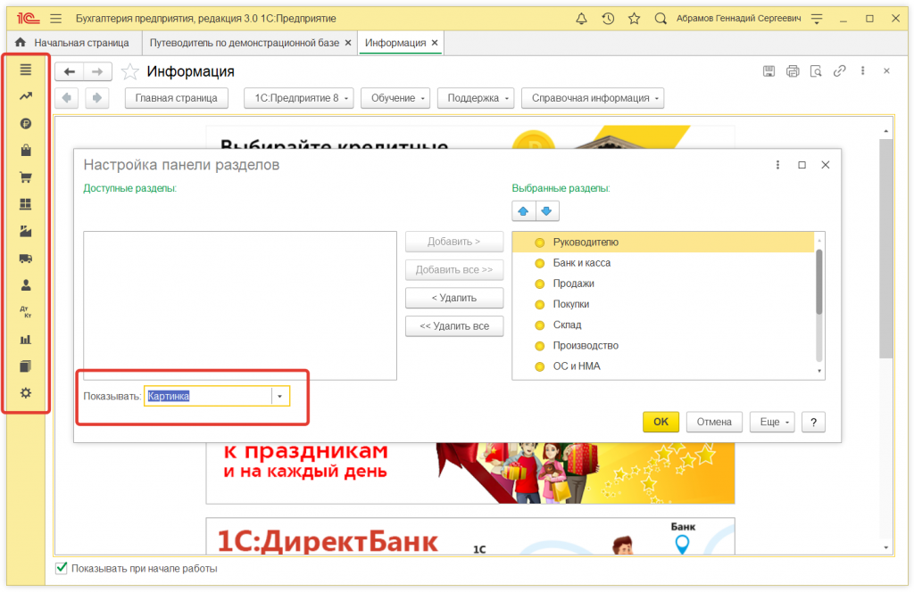914x592 pixels.
Task: Click the print toolbar icon
Action: click(793, 71)
